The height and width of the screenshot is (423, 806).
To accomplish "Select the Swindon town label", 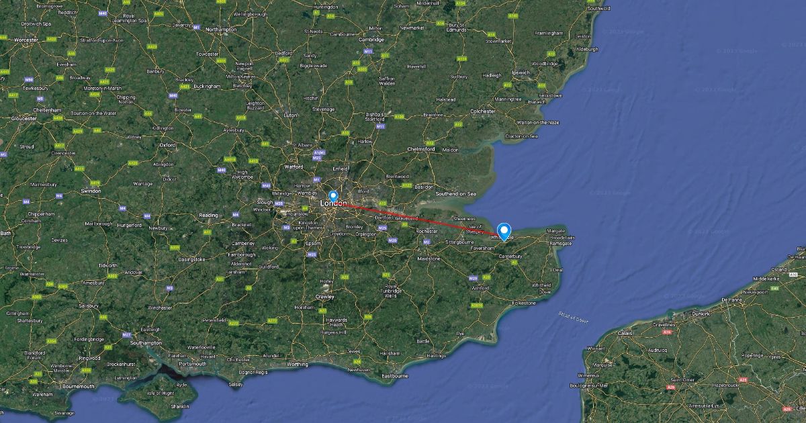I will 91,191.
